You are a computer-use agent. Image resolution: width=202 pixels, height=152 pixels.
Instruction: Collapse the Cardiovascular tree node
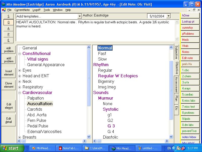point(20,93)
